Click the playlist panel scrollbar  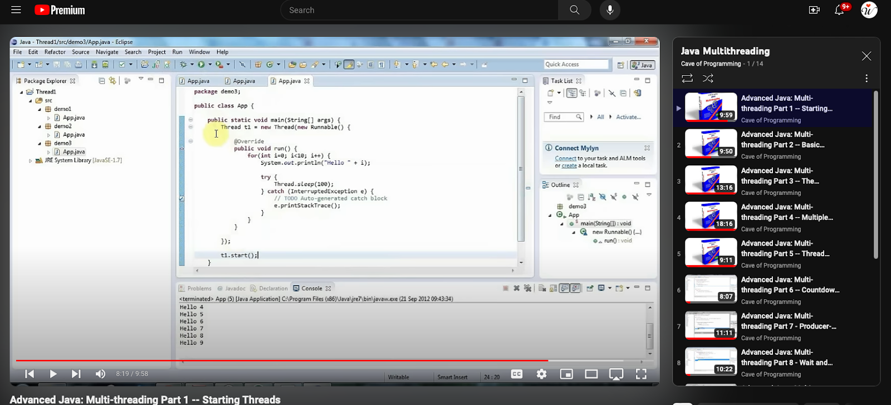pyautogui.click(x=875, y=175)
